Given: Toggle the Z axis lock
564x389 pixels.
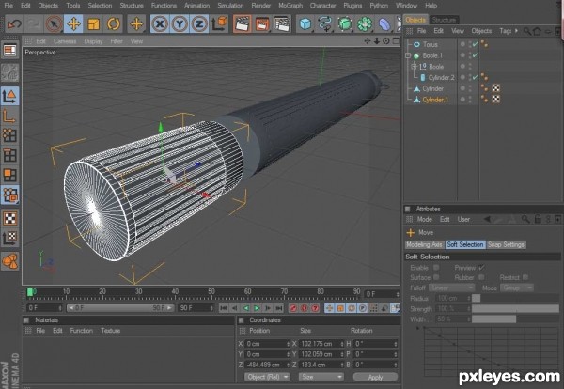Looking at the screenshot, I should click(199, 24).
